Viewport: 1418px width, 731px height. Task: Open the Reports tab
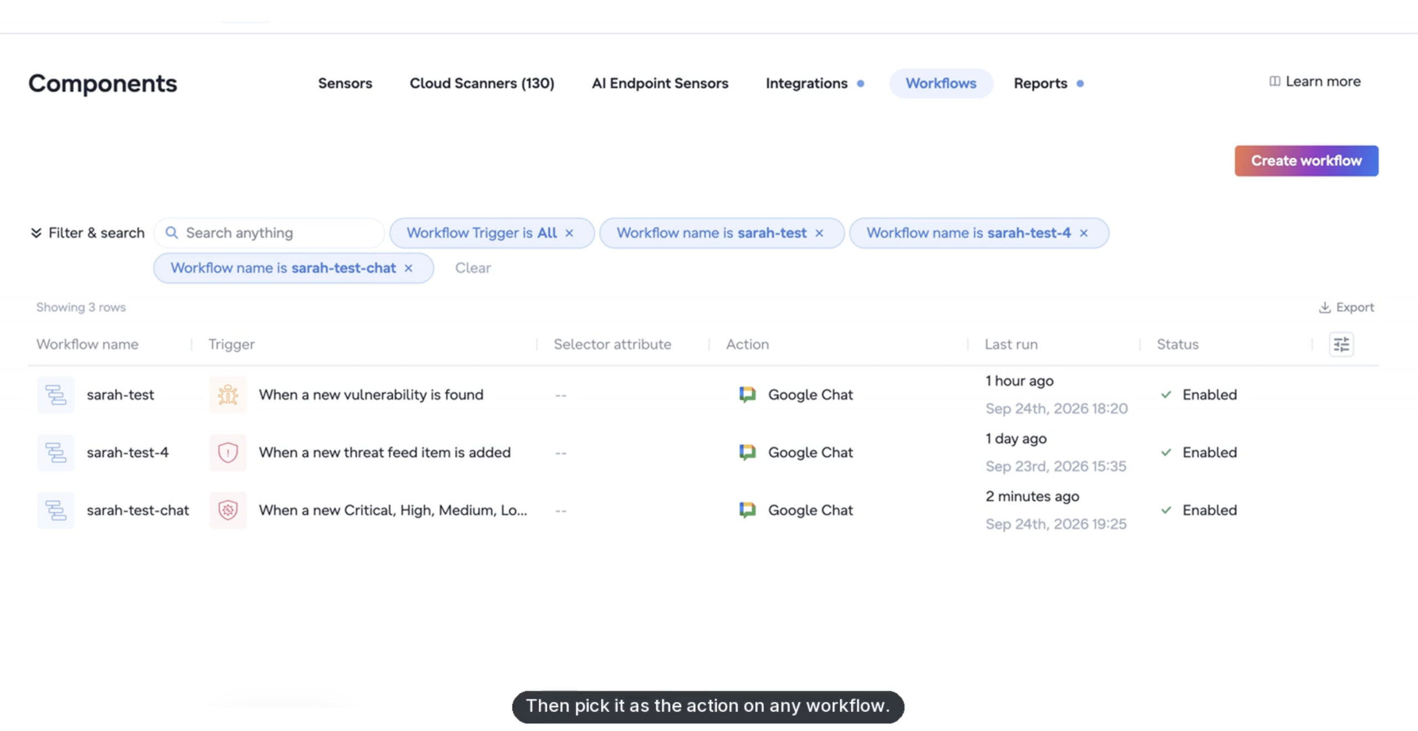click(x=1040, y=83)
